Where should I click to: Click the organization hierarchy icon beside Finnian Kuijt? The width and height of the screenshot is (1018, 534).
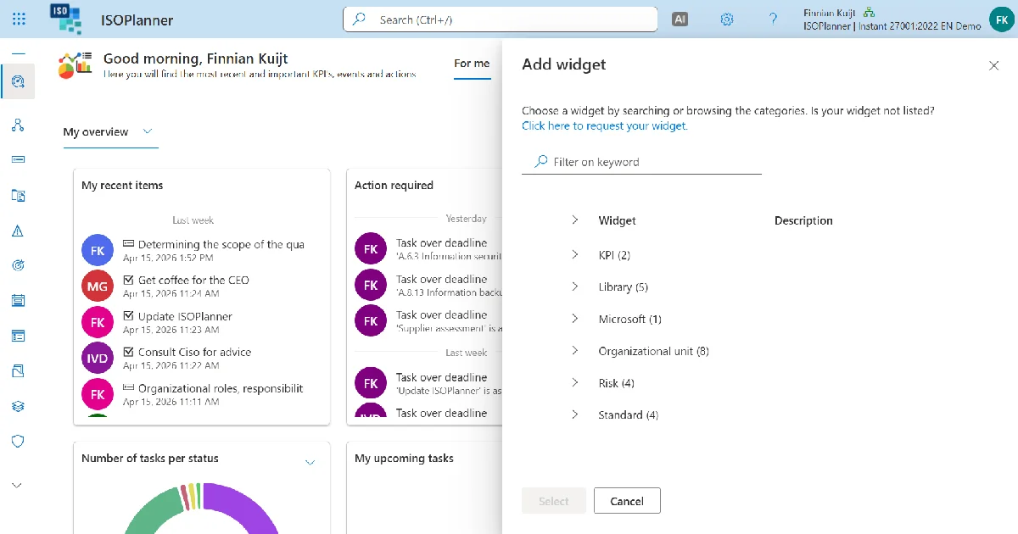(869, 13)
